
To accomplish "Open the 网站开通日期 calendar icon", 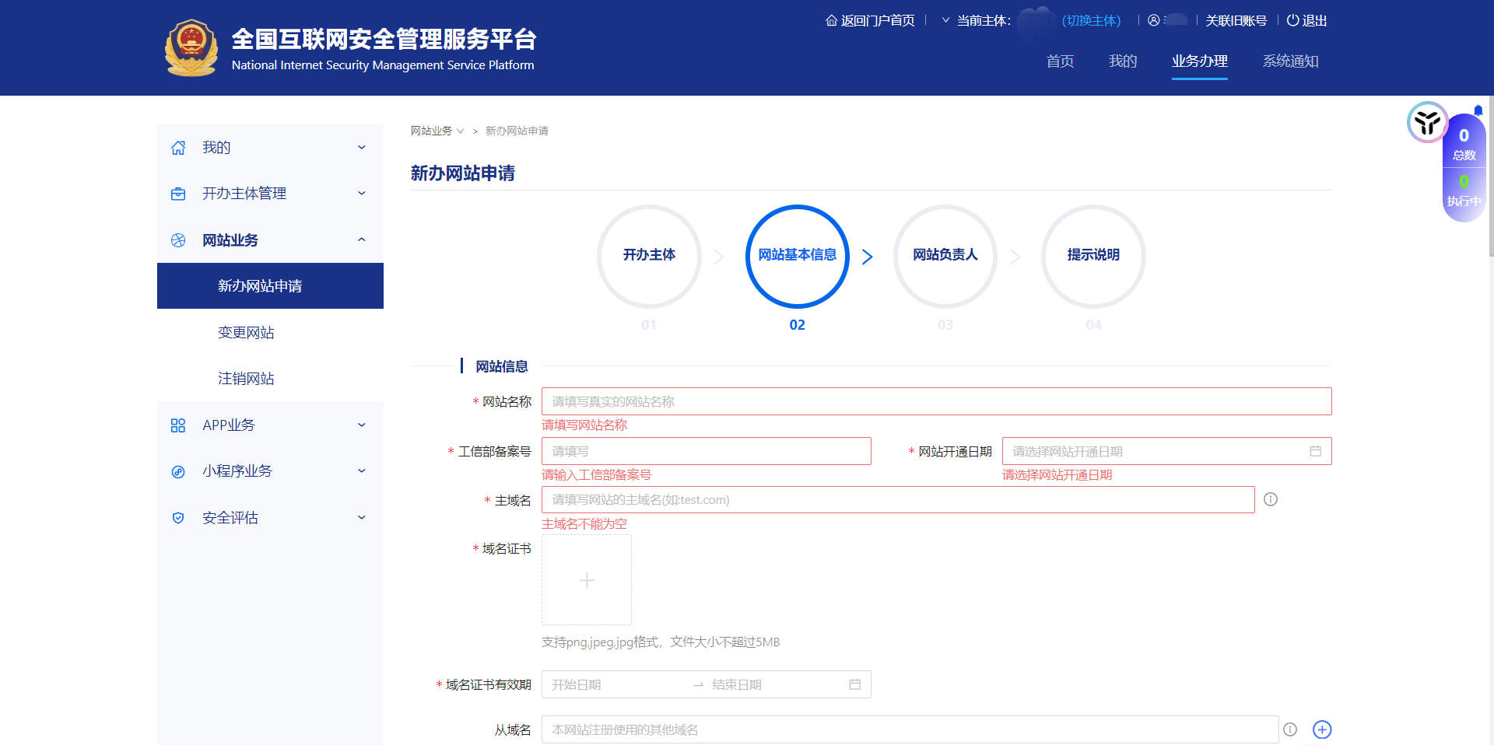I will point(1316,450).
